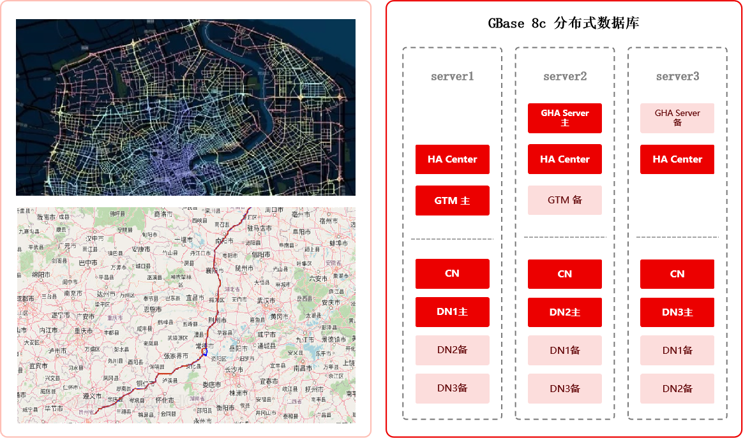Click 信阳市 label on the route map
This screenshot has height=438, width=743.
point(261,255)
